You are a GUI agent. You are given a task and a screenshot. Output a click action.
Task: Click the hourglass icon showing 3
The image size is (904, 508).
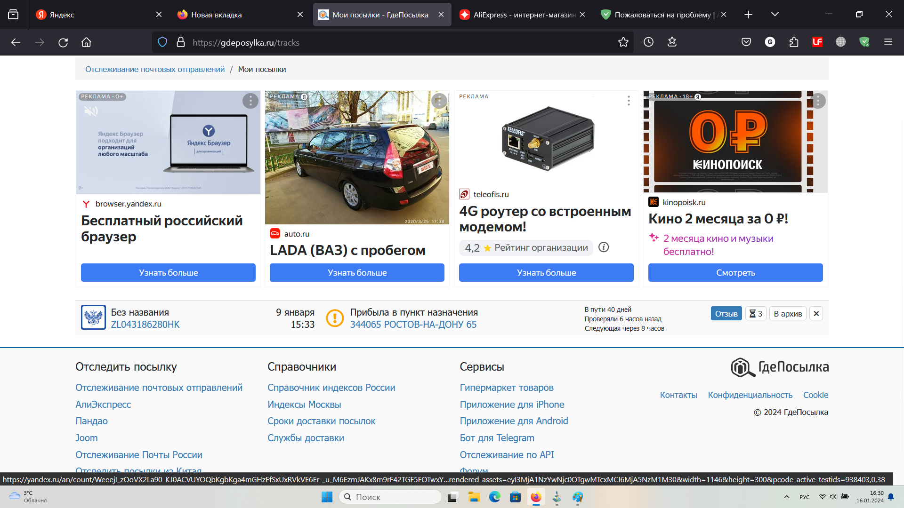pos(756,313)
